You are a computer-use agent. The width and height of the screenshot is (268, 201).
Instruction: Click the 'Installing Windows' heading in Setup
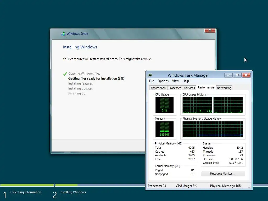[80, 47]
